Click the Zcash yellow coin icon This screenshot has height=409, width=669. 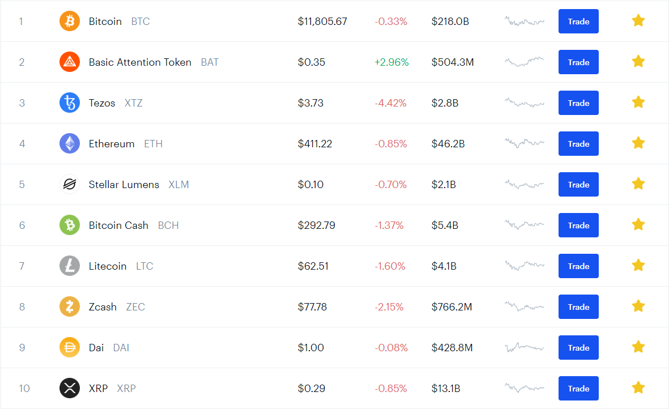click(x=70, y=306)
